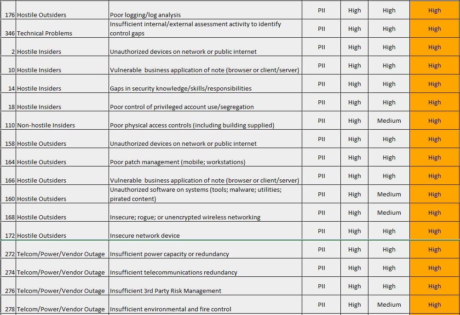Click the orange 'High' cell in row 172
This screenshot has width=460, height=315.
[x=435, y=231]
